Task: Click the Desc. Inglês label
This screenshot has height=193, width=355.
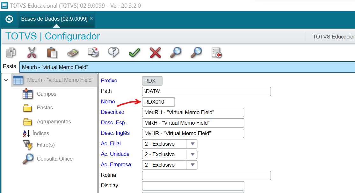Action: (x=115, y=133)
